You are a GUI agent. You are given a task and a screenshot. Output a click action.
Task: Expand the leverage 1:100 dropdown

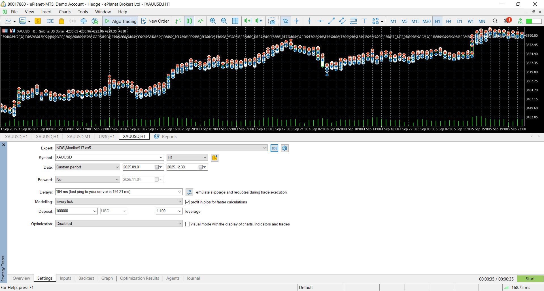(180, 211)
